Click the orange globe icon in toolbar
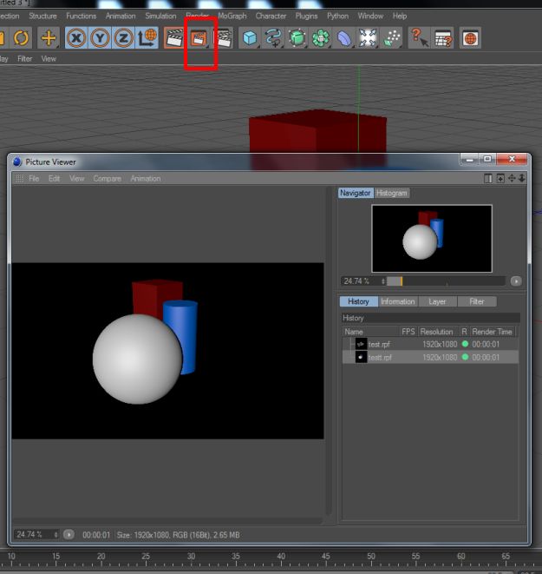 pyautogui.click(x=470, y=38)
